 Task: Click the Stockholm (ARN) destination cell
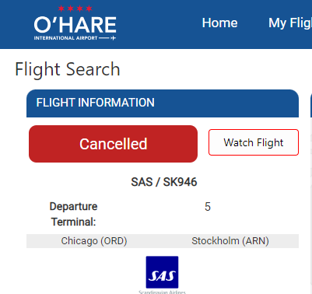230,241
